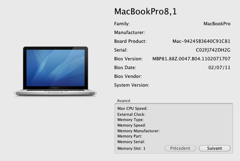Click the Suivant button

[x=215, y=148]
